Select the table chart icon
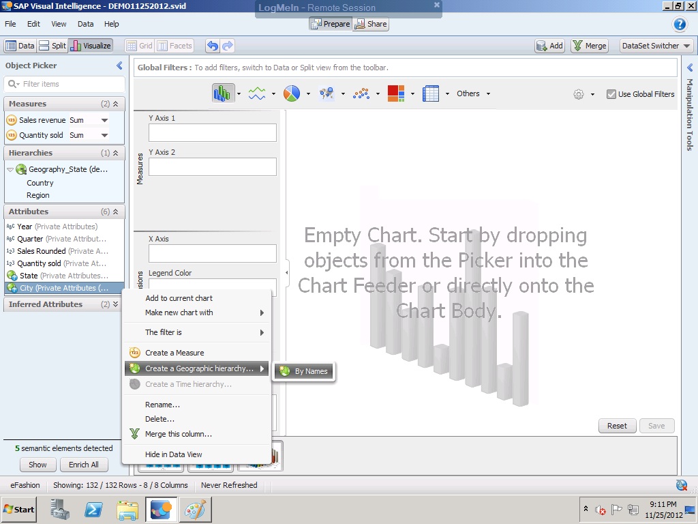 431,93
